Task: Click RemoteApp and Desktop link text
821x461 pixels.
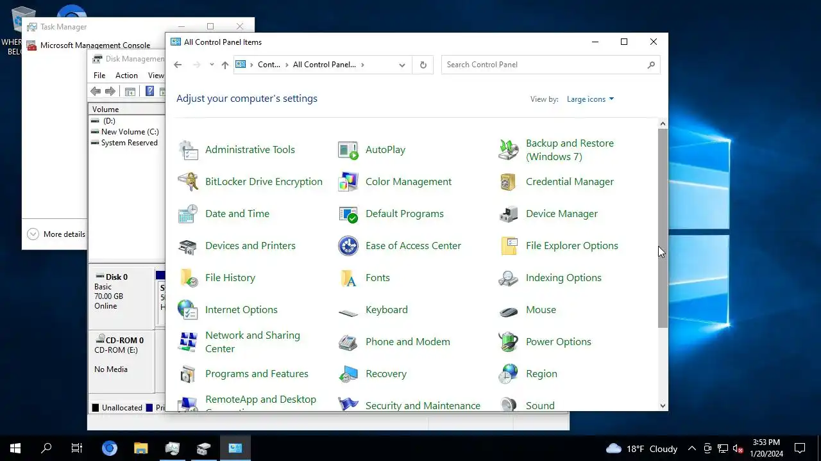Action: [260, 400]
